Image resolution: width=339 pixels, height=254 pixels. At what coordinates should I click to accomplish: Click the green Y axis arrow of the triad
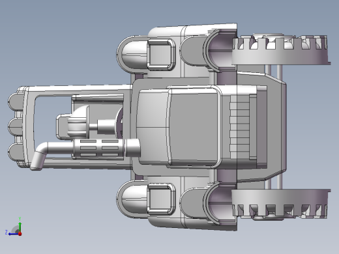(x=20, y=227)
